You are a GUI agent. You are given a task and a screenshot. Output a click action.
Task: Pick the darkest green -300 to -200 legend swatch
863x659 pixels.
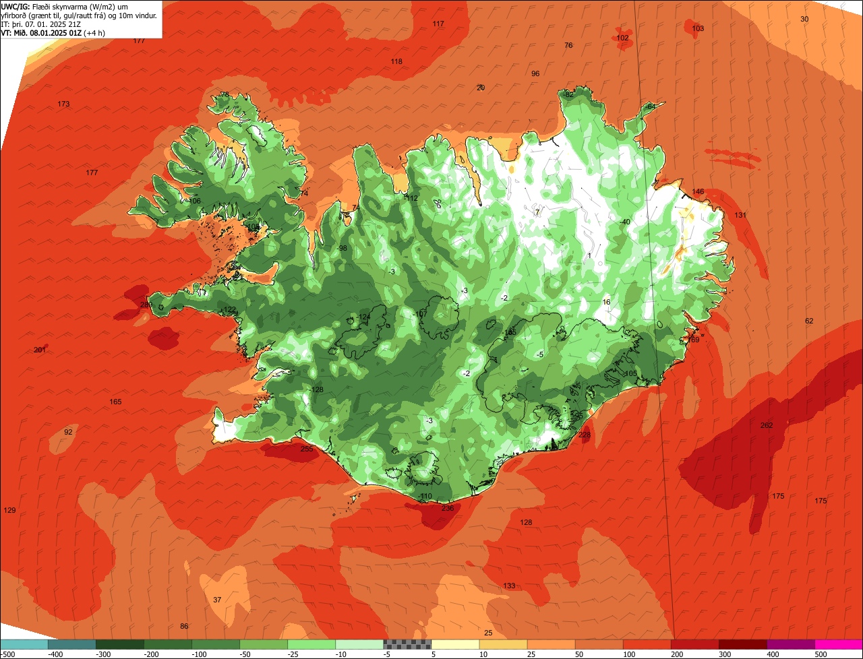pyautogui.click(x=120, y=644)
